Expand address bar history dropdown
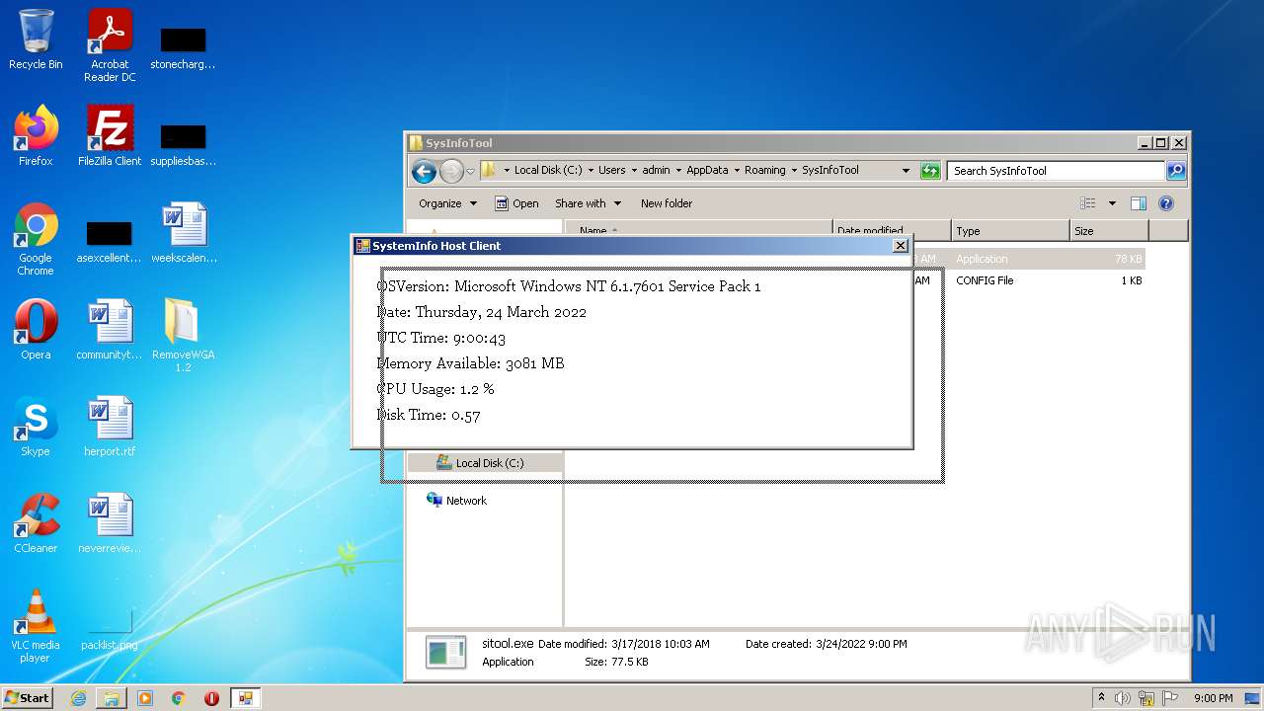The width and height of the screenshot is (1264, 711). tap(906, 171)
